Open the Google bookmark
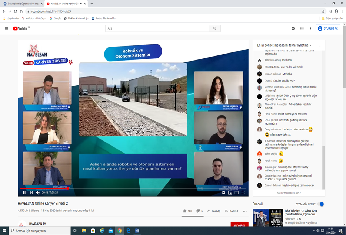Screen dimensions: 346x235 coord(56,18)
